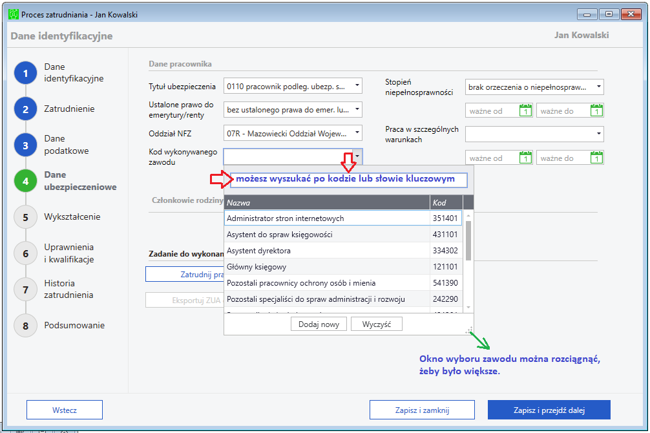650x433 pixels.
Task: Expand Tytuł ubezpieczenia dropdown
Action: (x=357, y=86)
